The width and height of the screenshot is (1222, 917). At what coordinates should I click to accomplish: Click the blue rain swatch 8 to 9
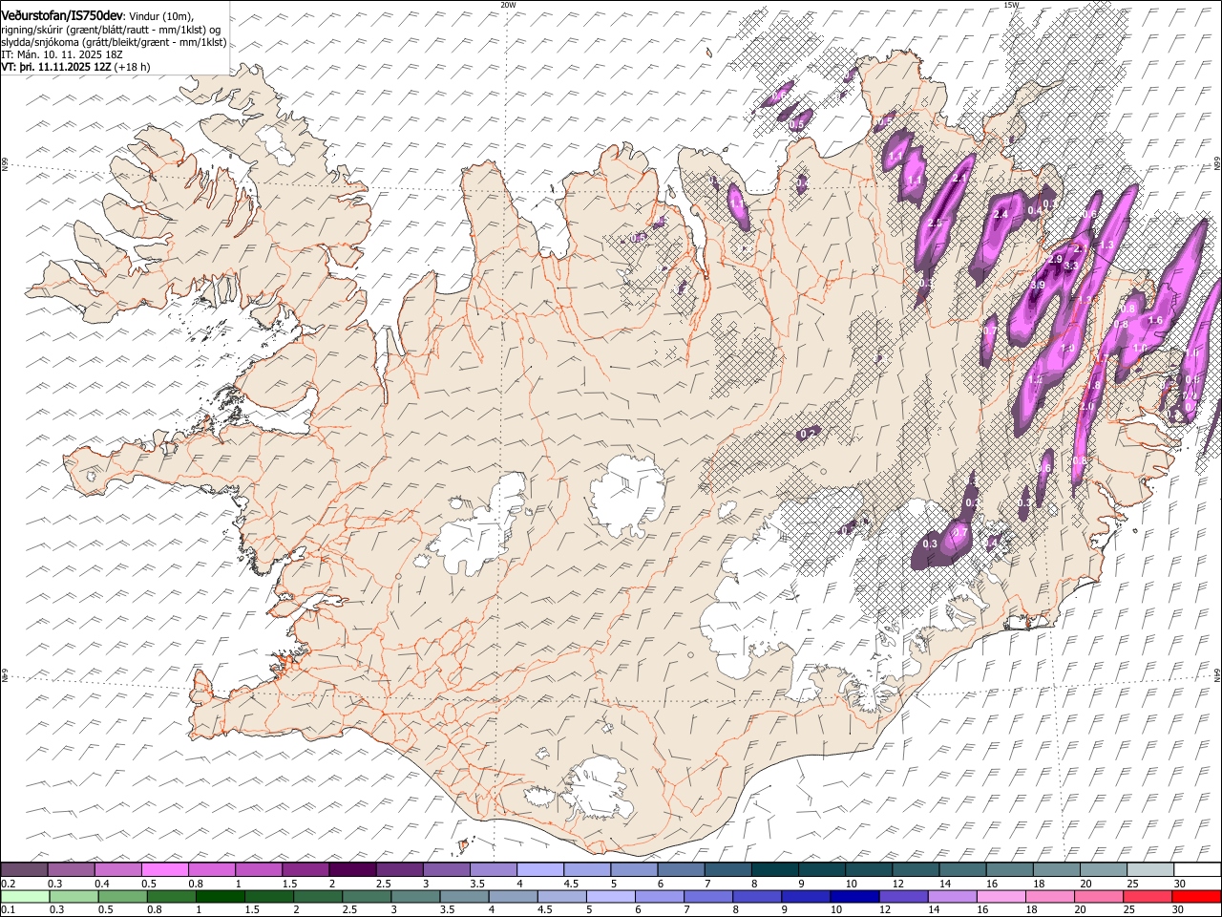(757, 896)
